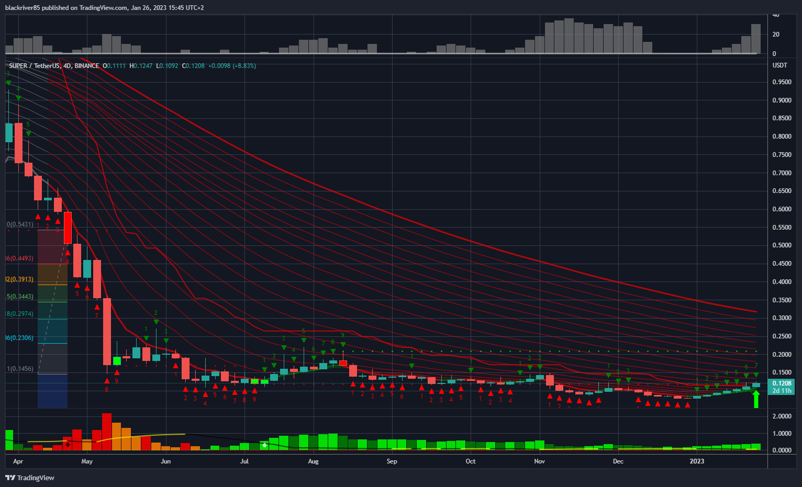This screenshot has width=802, height=487.
Task: Click the 2.0000 label on lower pane axis
Action: click(782, 416)
